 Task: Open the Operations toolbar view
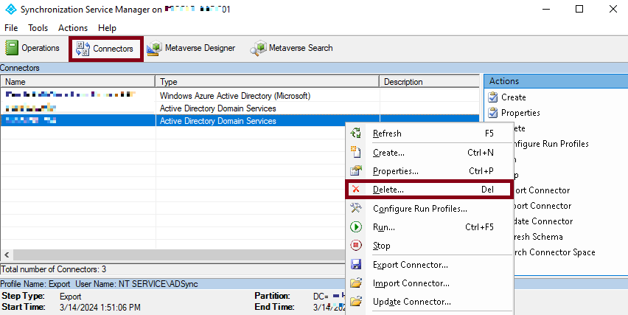[32, 48]
